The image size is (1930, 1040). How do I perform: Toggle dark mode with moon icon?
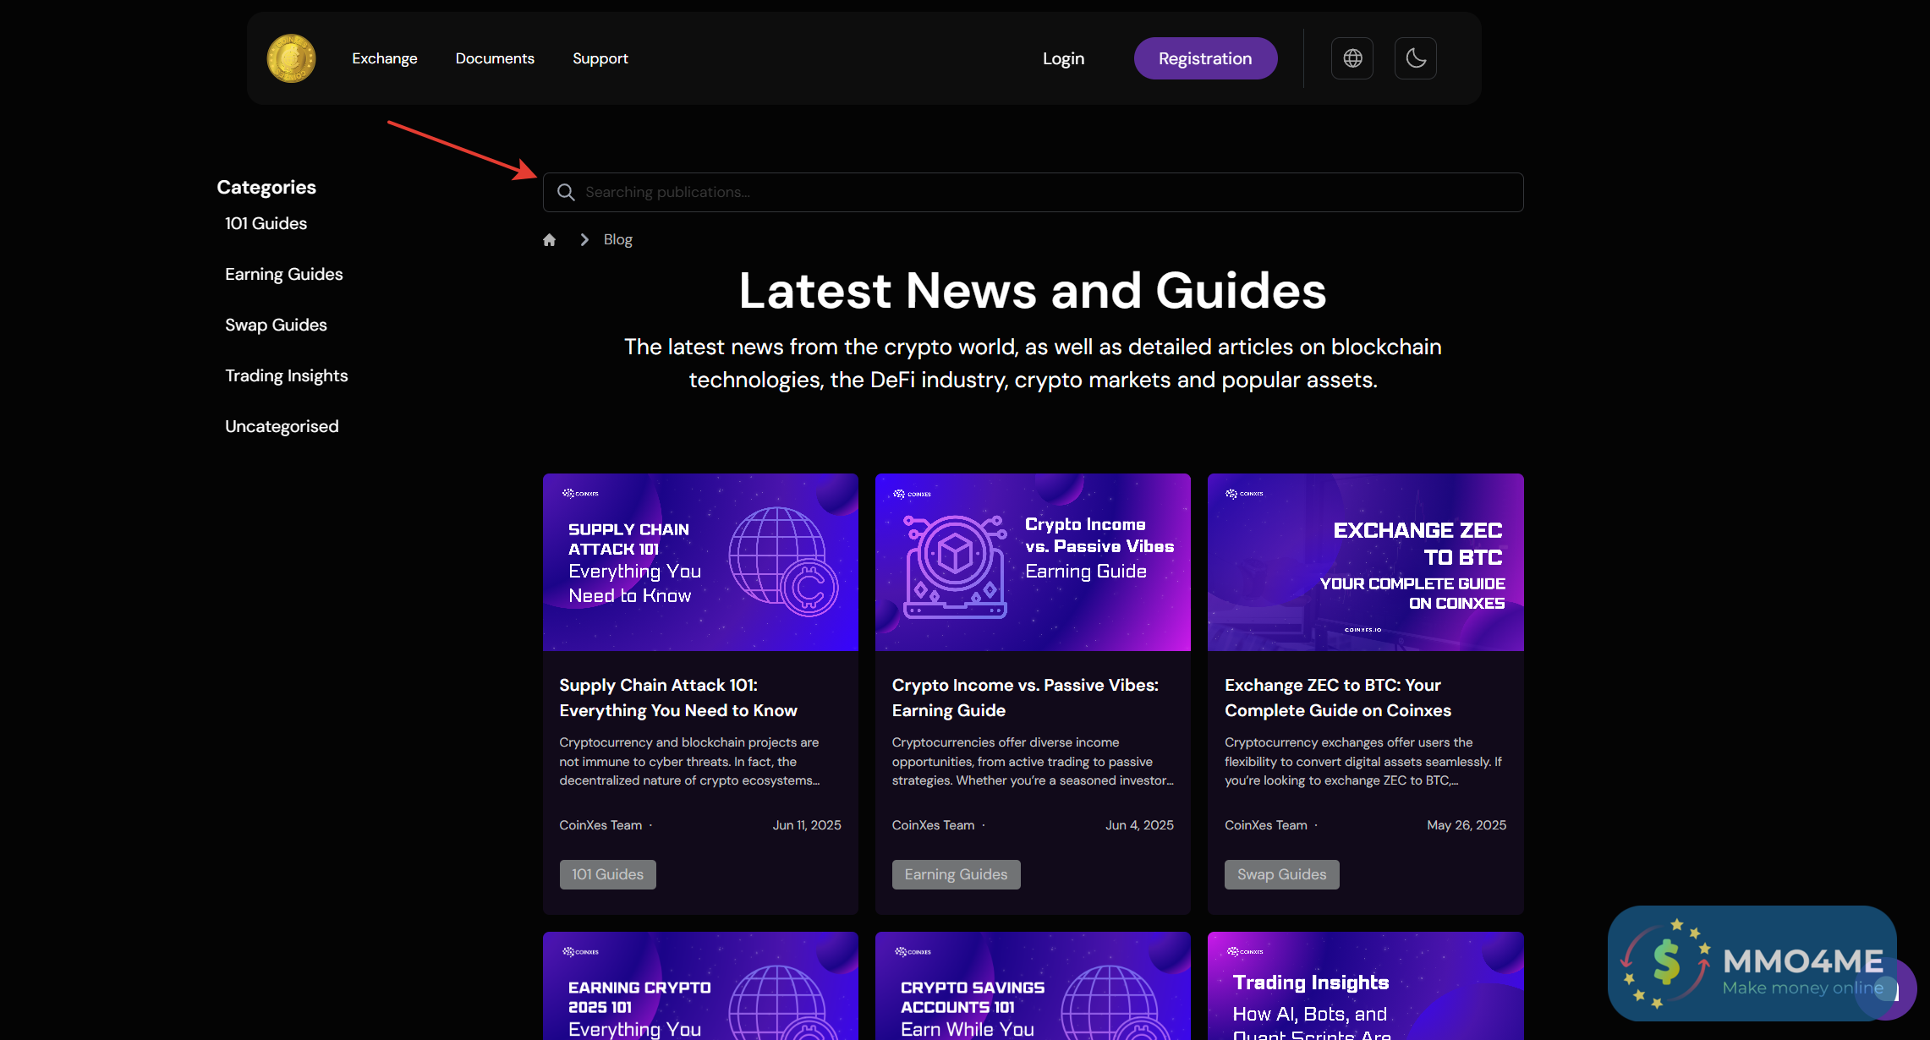1416,58
